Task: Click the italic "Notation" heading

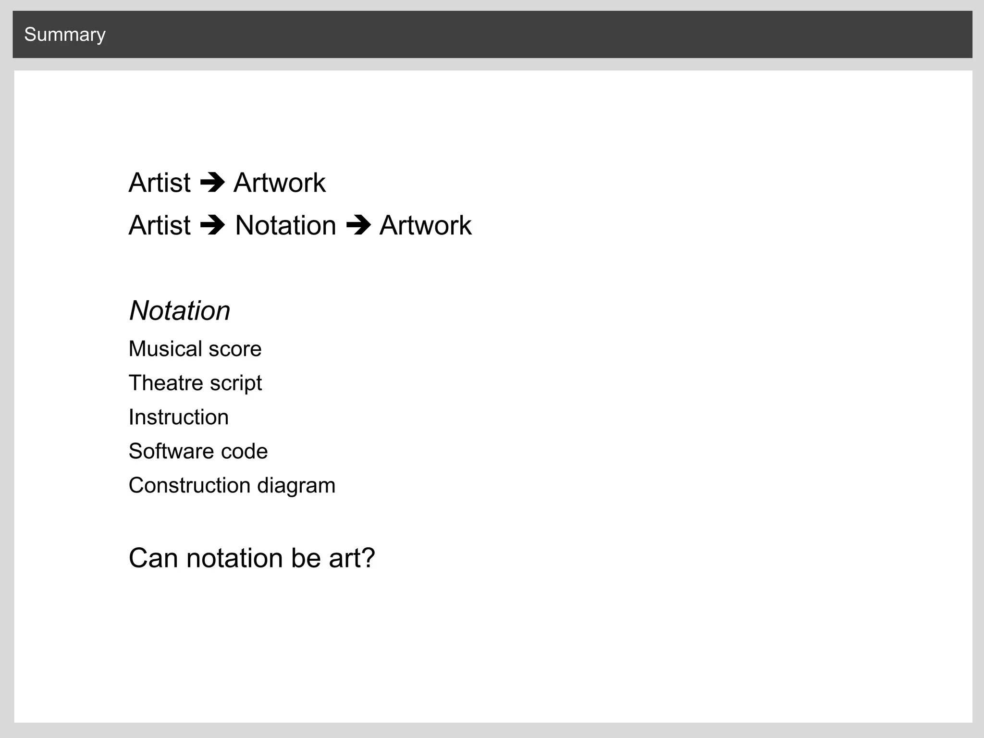Action: pyautogui.click(x=180, y=310)
